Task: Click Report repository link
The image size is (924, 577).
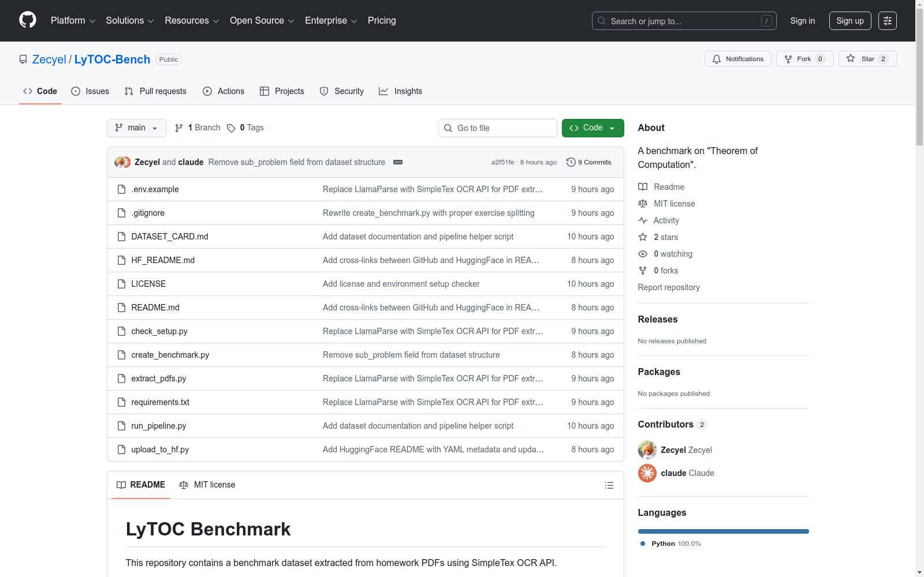Action: pos(669,287)
